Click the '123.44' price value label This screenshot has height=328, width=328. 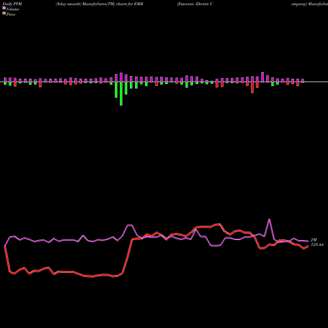317,245
